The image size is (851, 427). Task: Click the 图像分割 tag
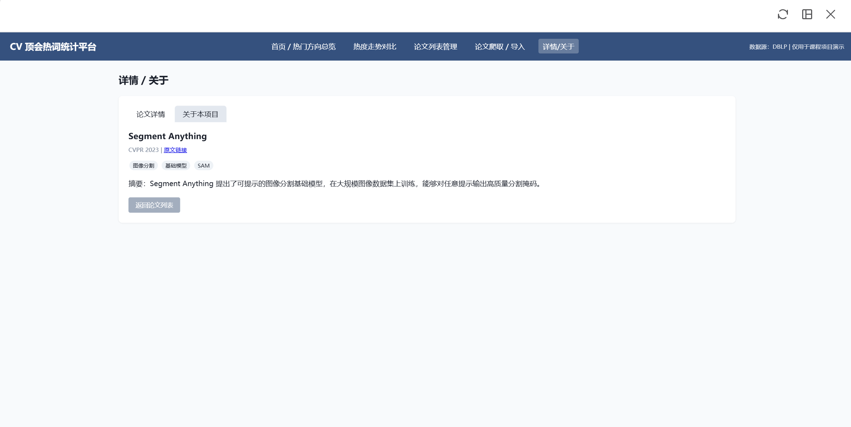143,166
